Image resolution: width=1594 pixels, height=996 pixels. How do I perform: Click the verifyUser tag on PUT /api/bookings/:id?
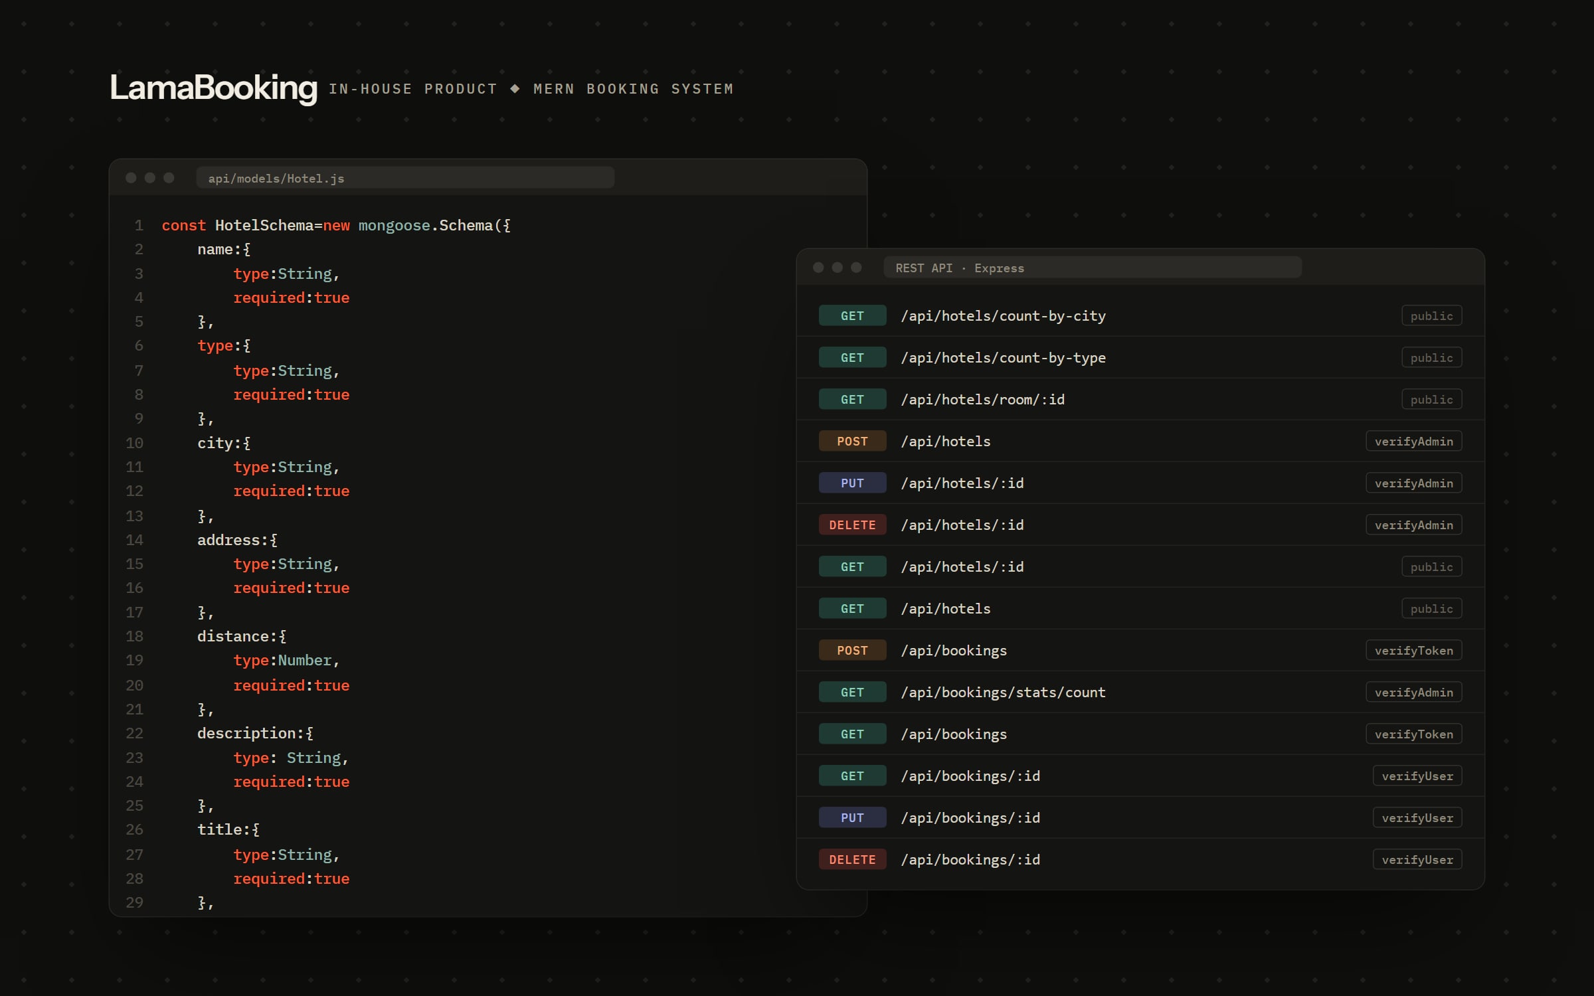coord(1417,818)
